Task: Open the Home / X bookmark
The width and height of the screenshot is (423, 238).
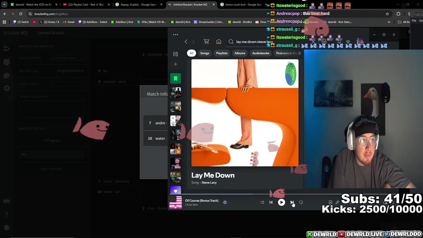Action: tap(49, 22)
